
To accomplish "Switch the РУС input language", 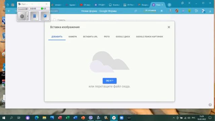I will 193,118.
